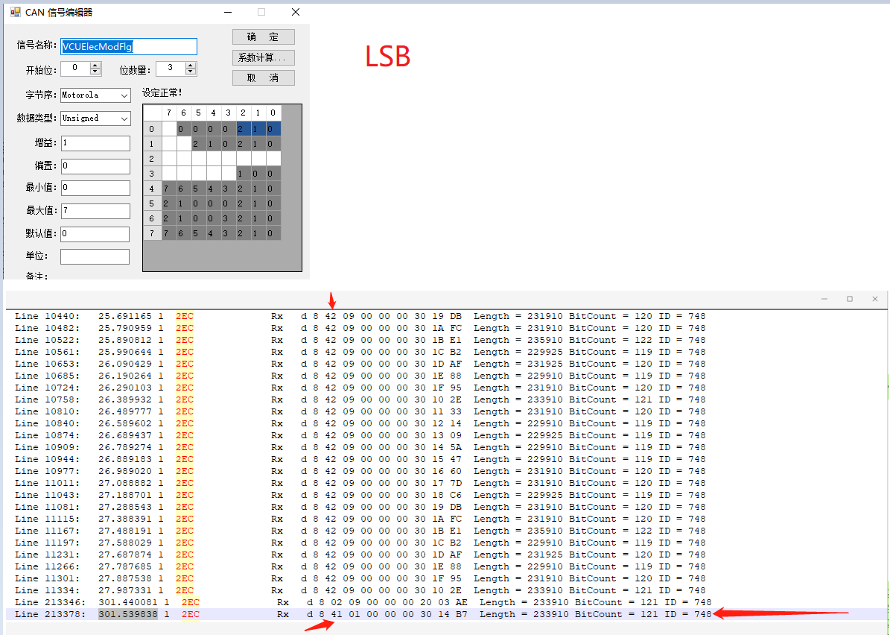Increment the 开始位 value using up arrow

tap(95, 64)
